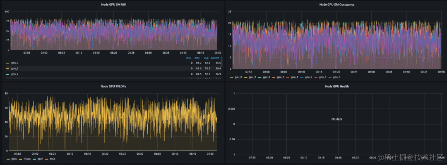Click cyan fp32 color line in TFLOPs legend
Screen dimensions: 447x165
(x=35, y=159)
